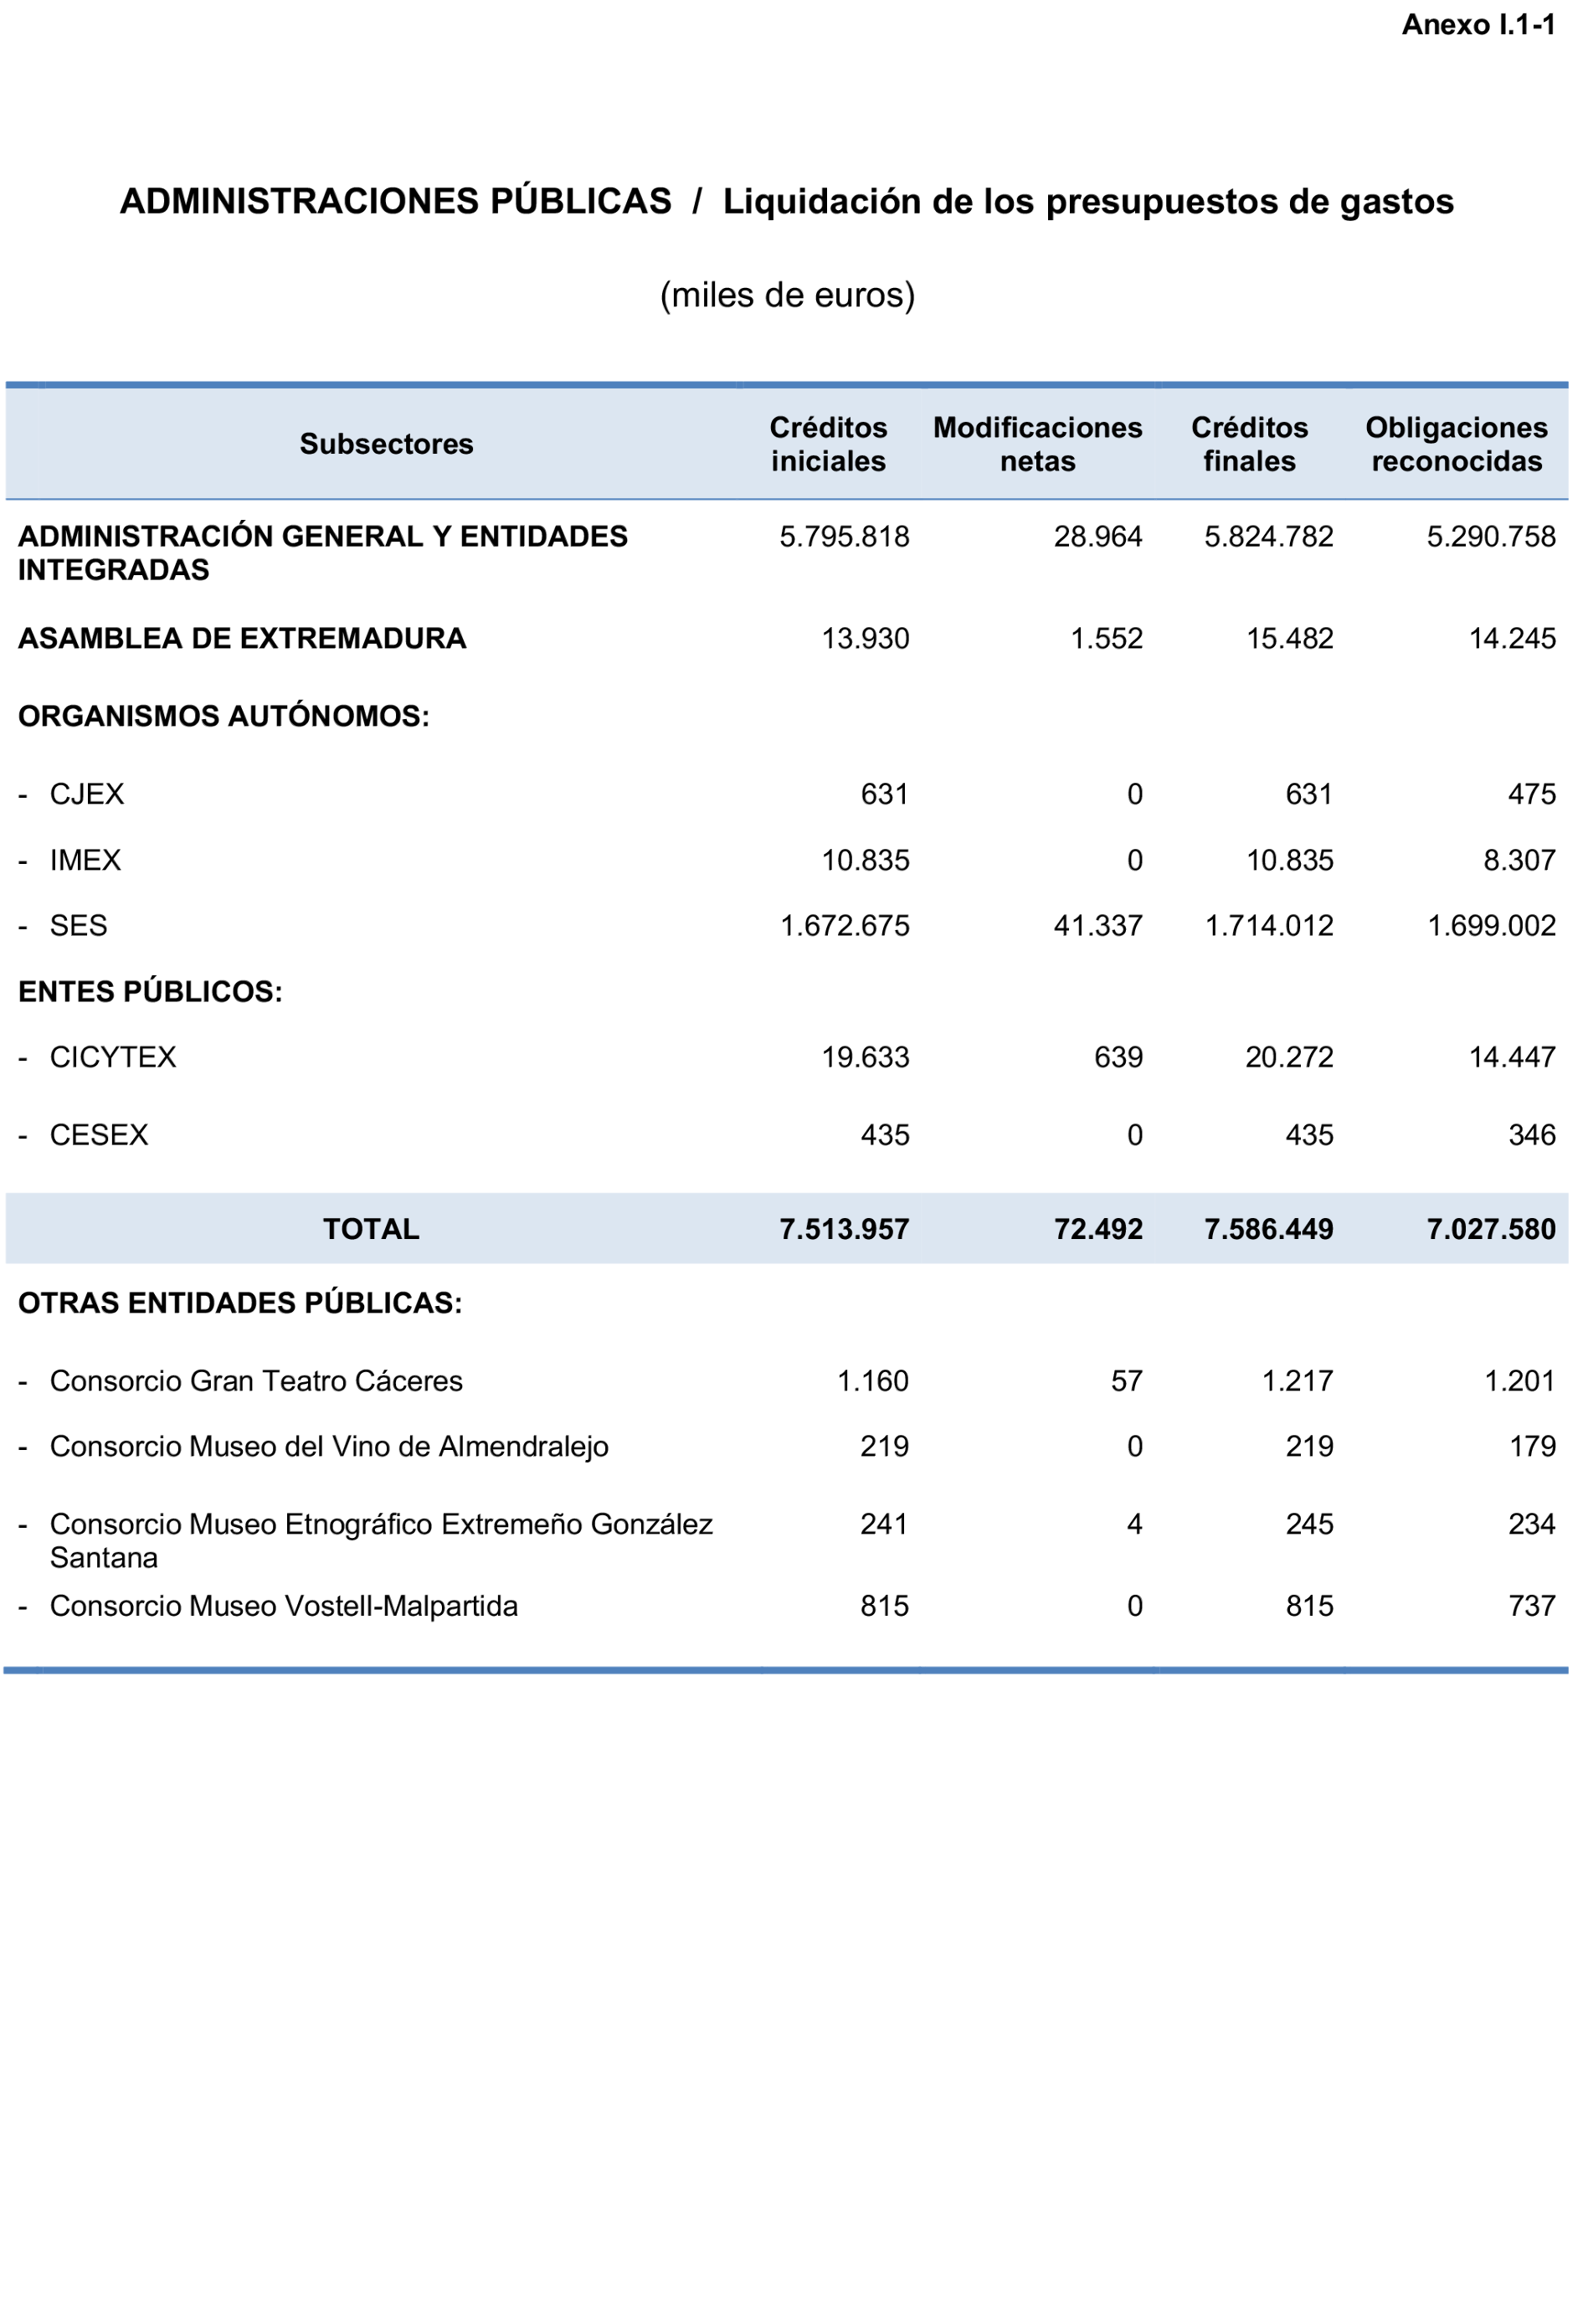This screenshot has width=1588, height=2324.
Task: Click the 'SES' row label
Action: coord(78,926)
